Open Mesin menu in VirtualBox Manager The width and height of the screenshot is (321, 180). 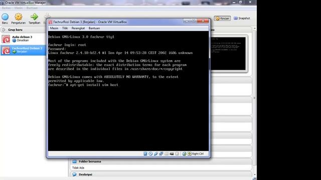point(19,8)
